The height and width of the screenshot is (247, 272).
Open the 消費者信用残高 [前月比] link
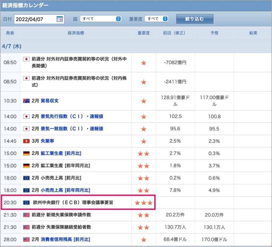pos(65,240)
